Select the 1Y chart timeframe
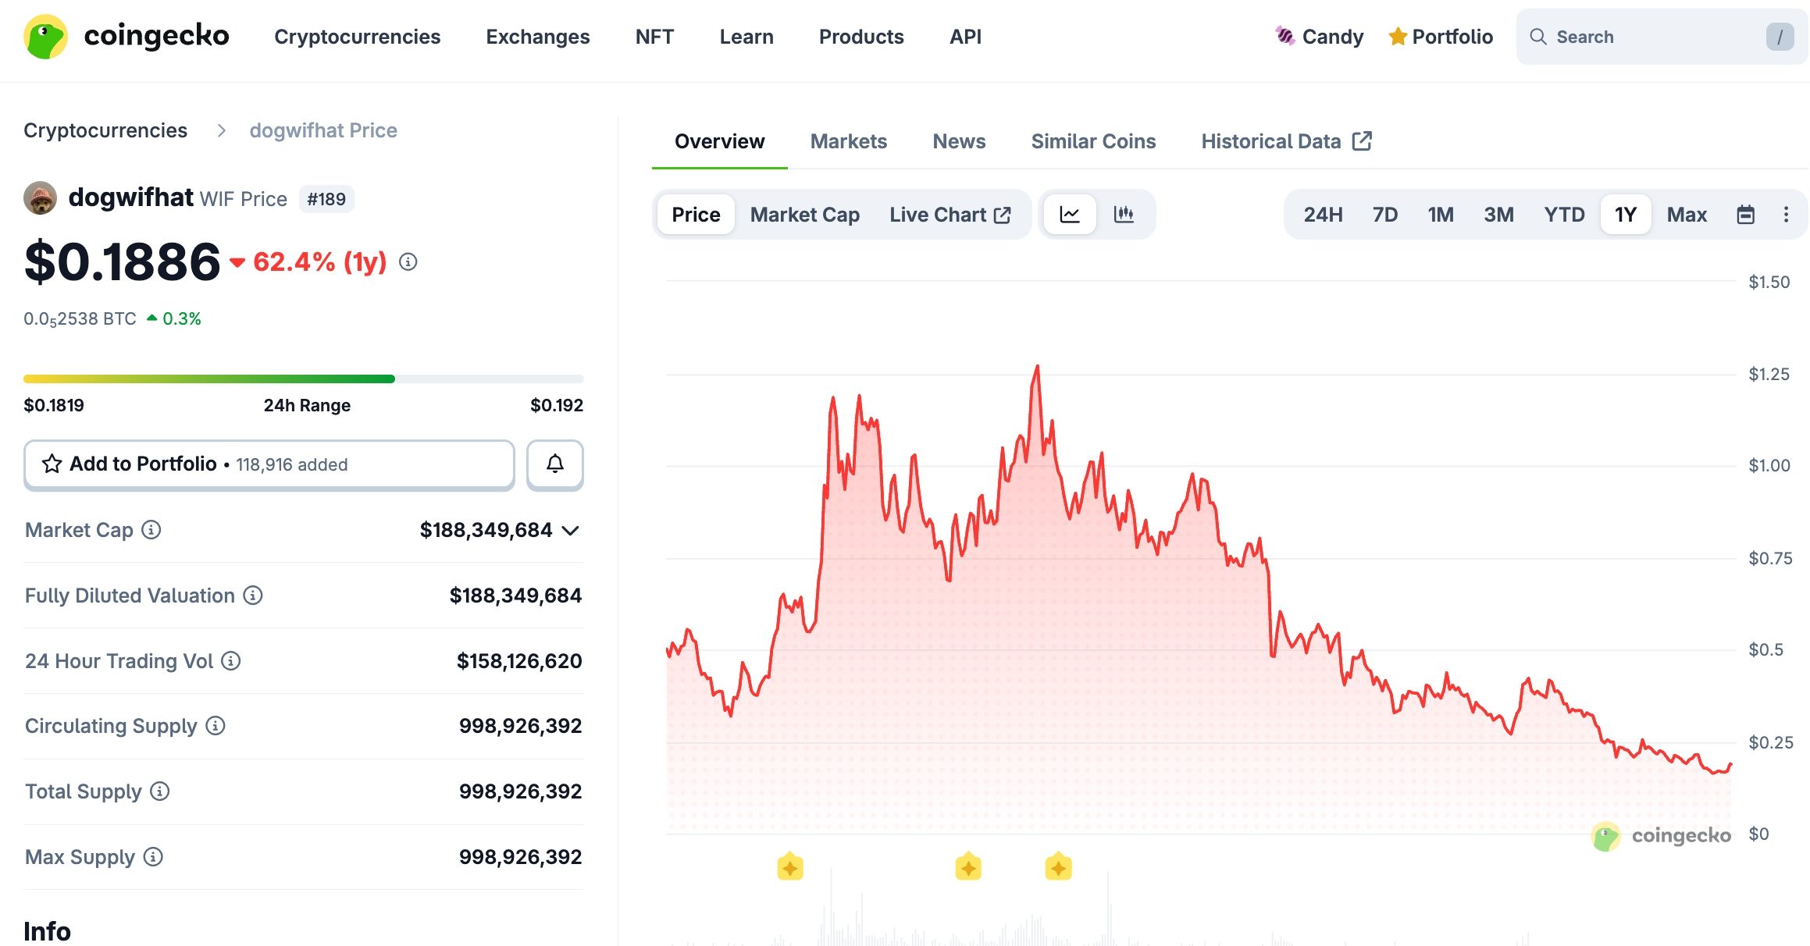Viewport: 1810px width, 946px height. (x=1625, y=214)
